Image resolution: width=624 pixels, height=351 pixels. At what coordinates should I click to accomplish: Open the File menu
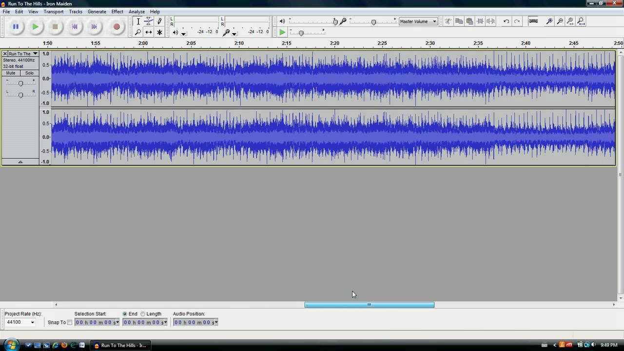6,11
